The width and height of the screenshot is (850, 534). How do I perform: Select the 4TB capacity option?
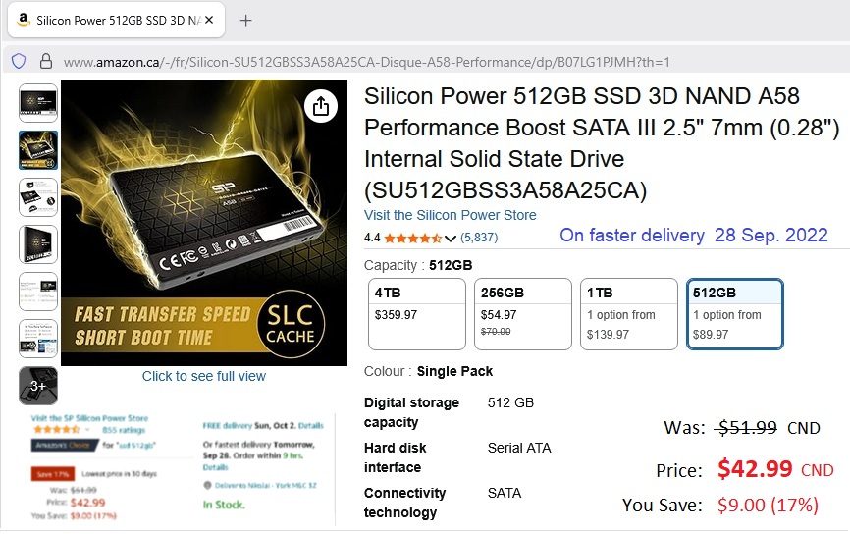(x=415, y=314)
